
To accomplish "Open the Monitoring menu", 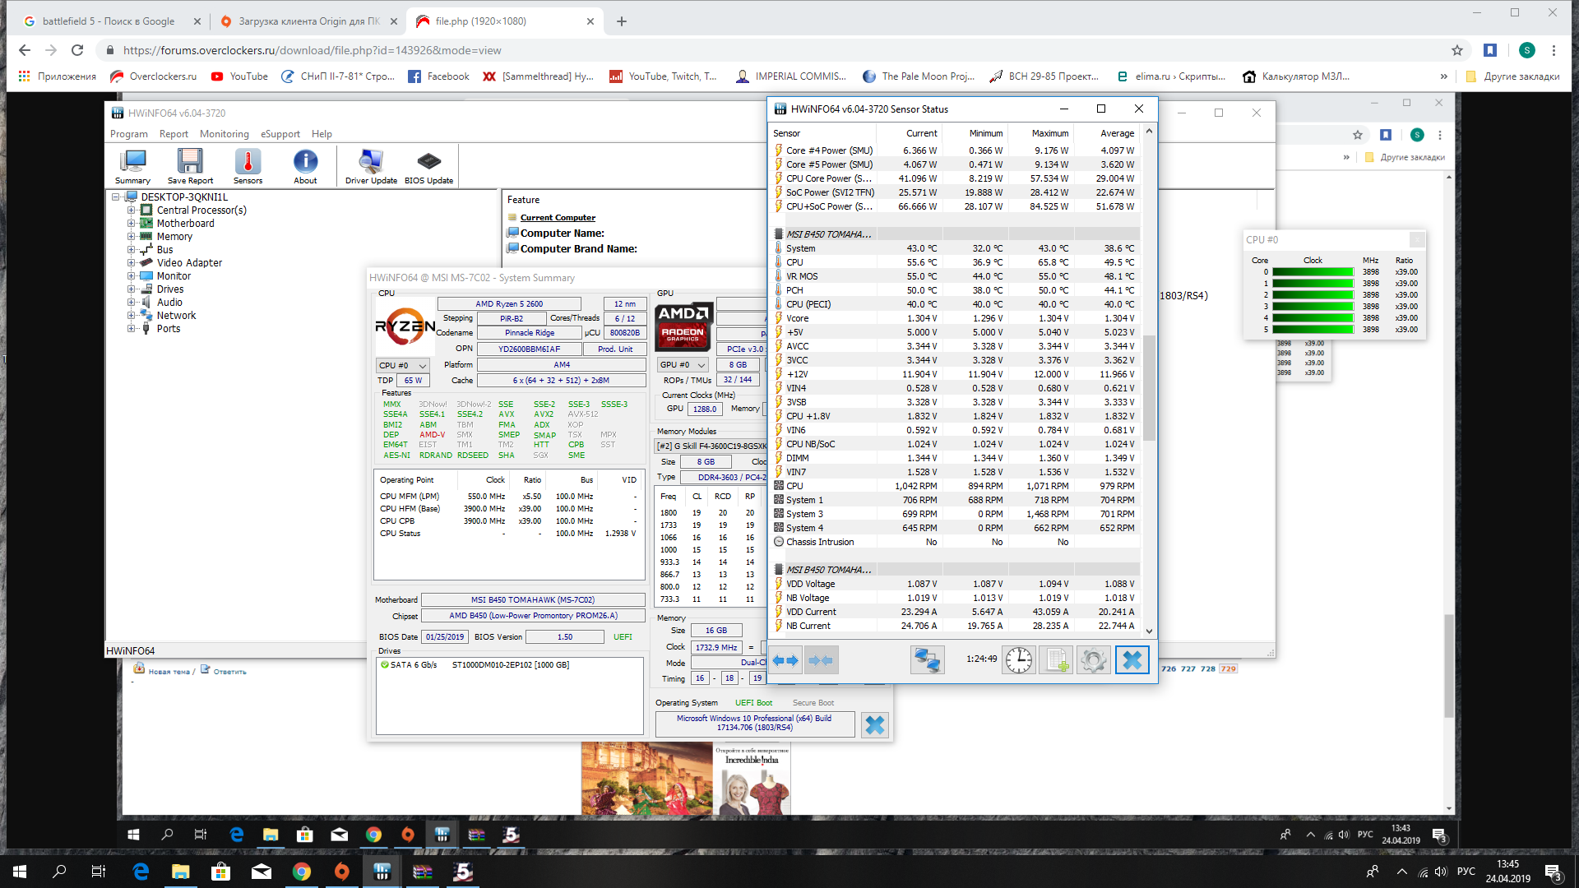I will coord(224,134).
